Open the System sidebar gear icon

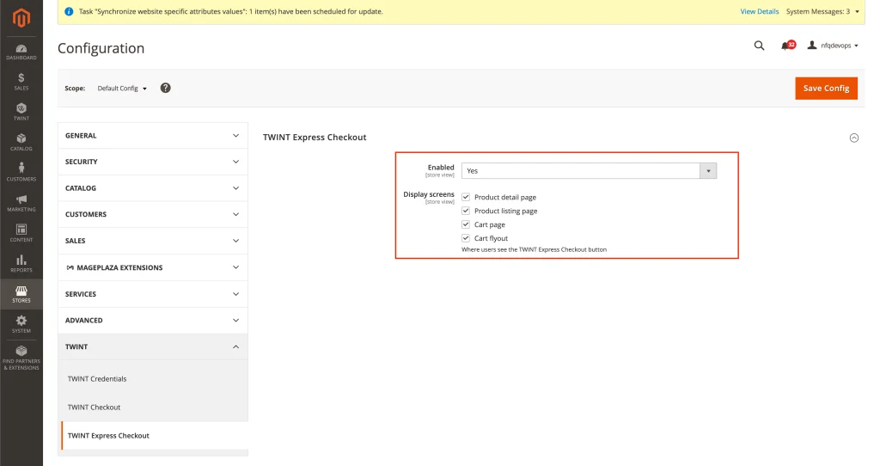click(x=21, y=324)
